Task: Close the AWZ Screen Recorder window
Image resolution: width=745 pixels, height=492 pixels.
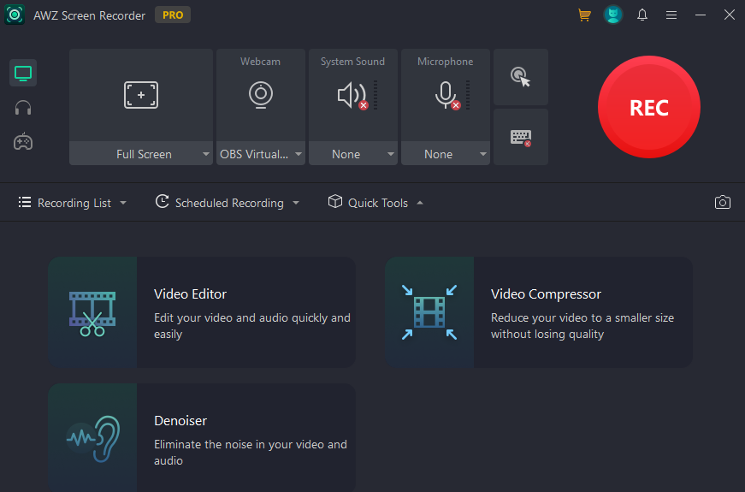Action: pos(730,15)
